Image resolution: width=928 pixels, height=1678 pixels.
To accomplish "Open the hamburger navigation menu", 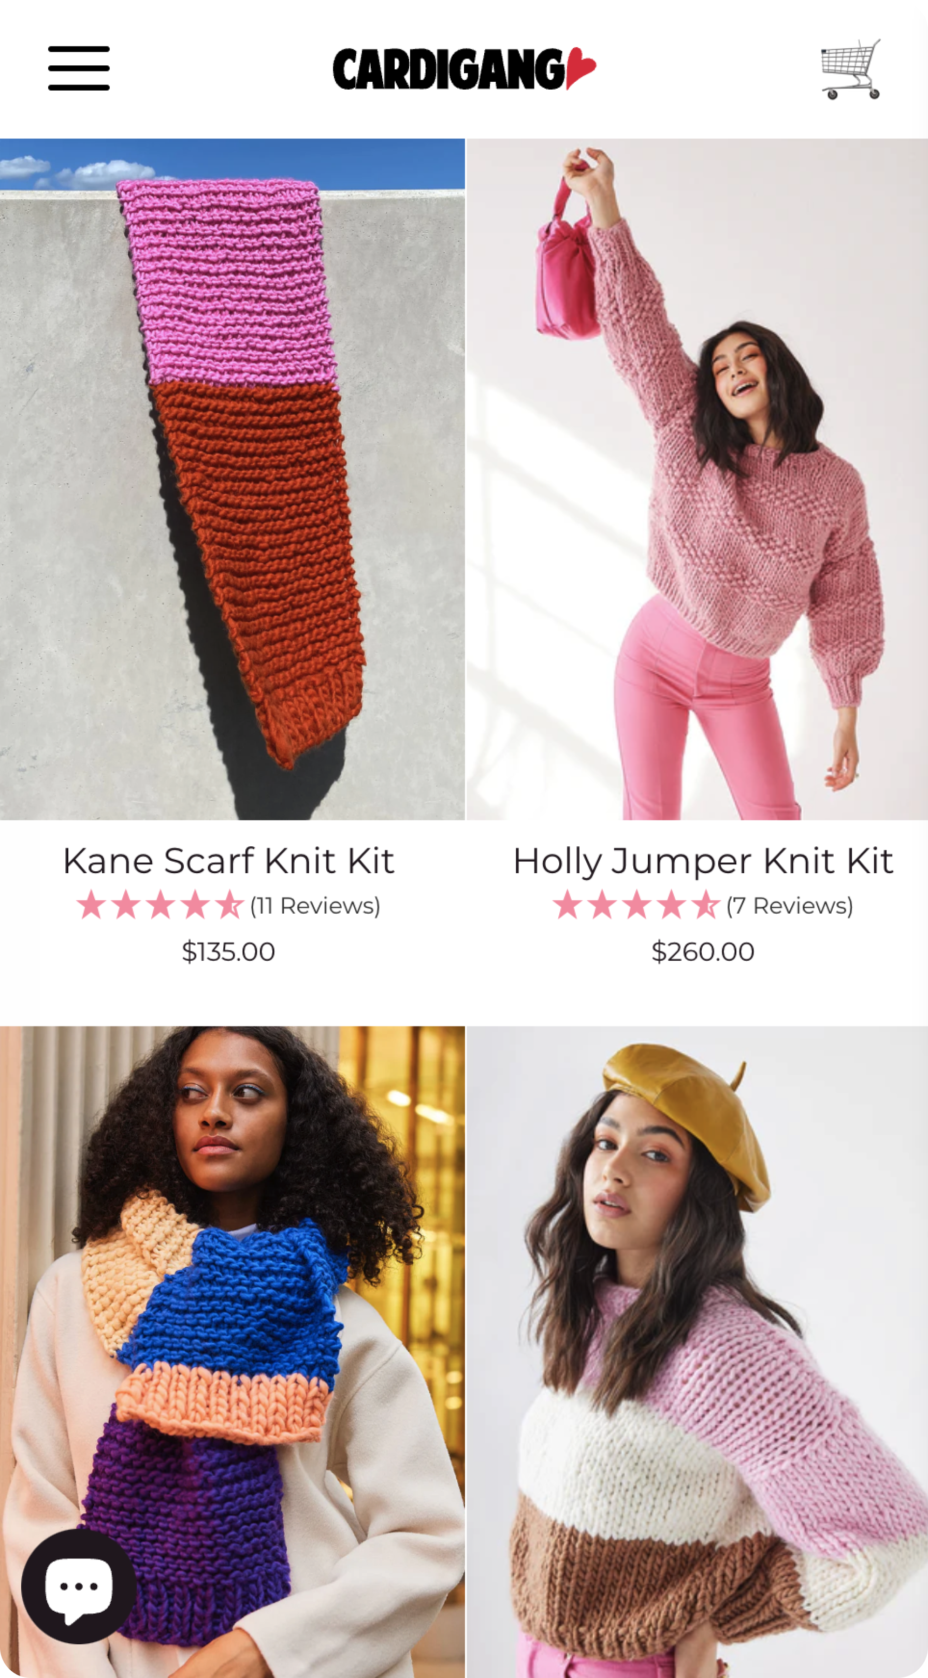I will click(79, 68).
